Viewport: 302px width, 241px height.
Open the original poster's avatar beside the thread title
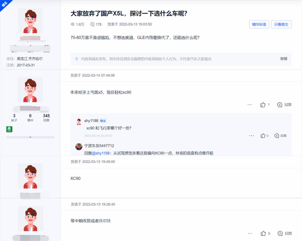30,21
